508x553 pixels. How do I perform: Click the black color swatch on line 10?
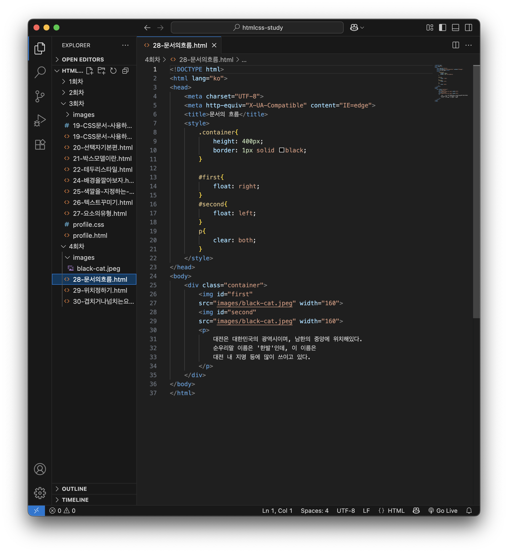pyautogui.click(x=281, y=150)
